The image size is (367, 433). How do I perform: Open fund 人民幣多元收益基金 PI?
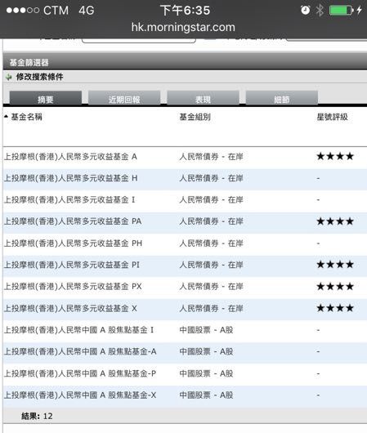[x=72, y=265]
